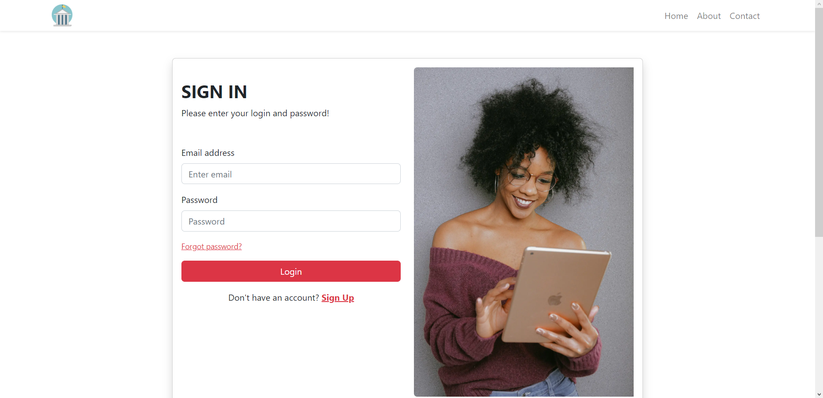Click the SIGN IN heading
823x398 pixels.
click(214, 92)
